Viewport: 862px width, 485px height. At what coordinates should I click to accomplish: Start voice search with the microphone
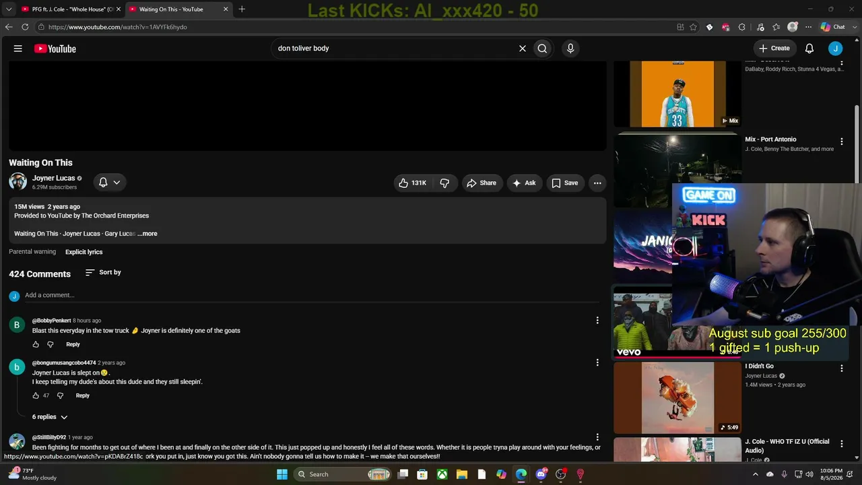570,48
